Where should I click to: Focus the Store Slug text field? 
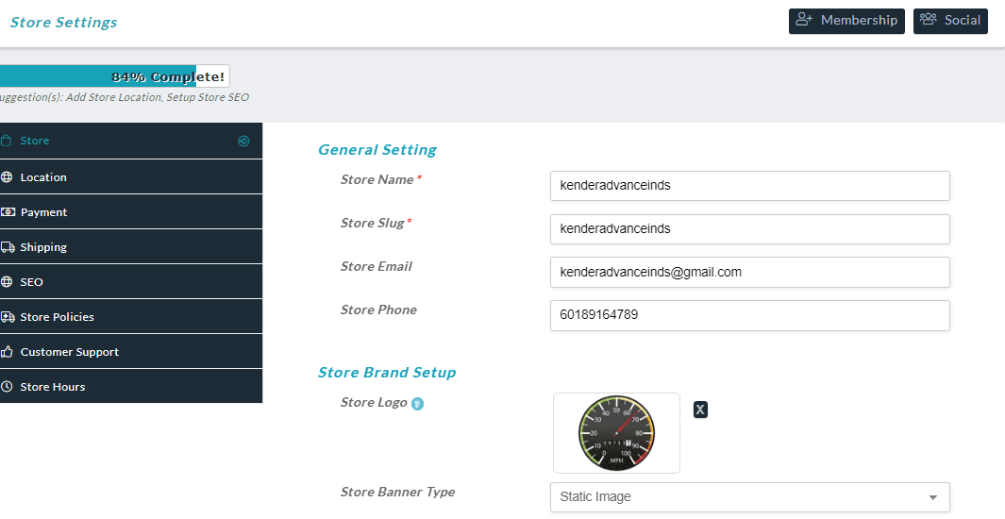[749, 229]
